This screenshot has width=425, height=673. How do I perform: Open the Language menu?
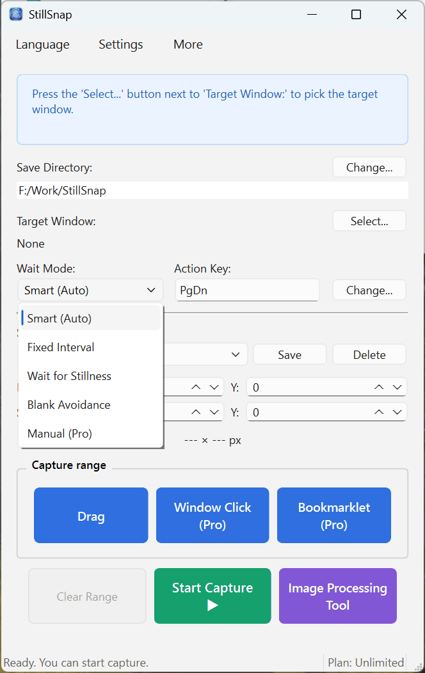[x=42, y=45]
